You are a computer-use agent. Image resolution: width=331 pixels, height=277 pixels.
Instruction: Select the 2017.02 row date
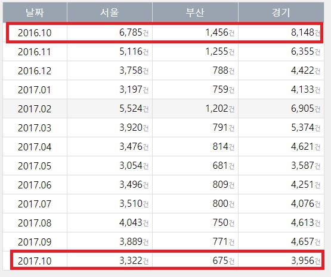35,109
